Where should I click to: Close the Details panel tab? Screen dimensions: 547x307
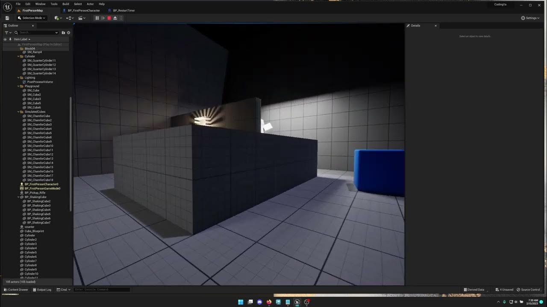[436, 26]
